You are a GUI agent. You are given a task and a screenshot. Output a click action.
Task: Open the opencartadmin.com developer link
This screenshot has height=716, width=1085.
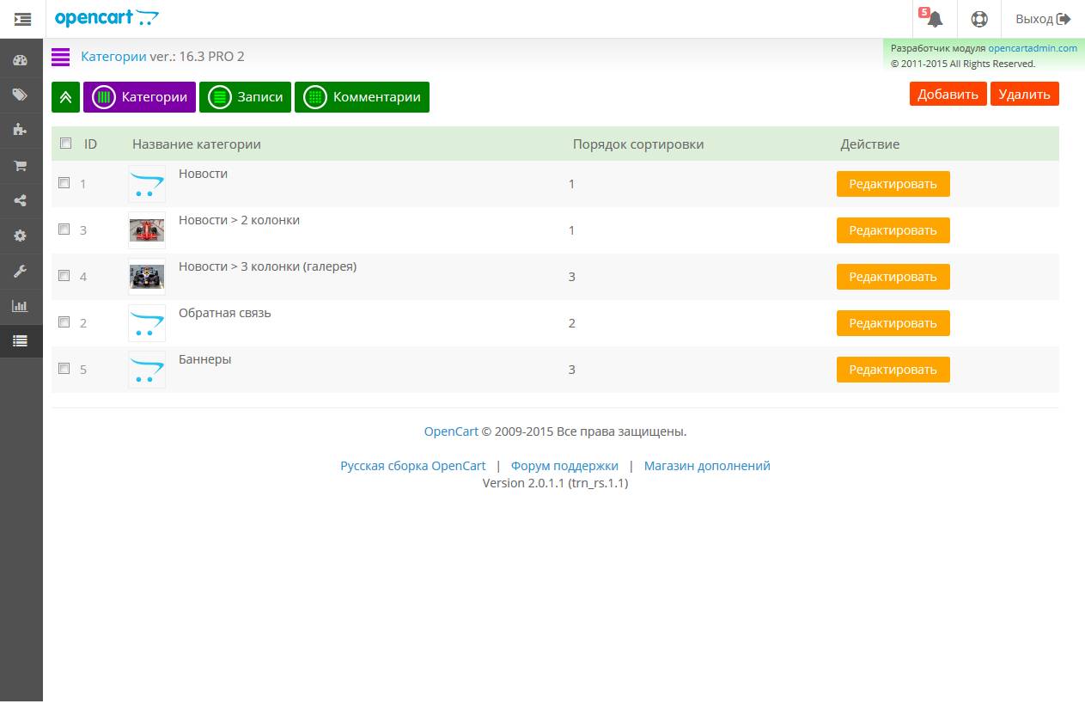tap(1032, 48)
